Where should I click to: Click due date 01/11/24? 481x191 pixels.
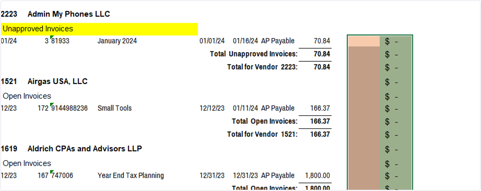click(x=245, y=108)
